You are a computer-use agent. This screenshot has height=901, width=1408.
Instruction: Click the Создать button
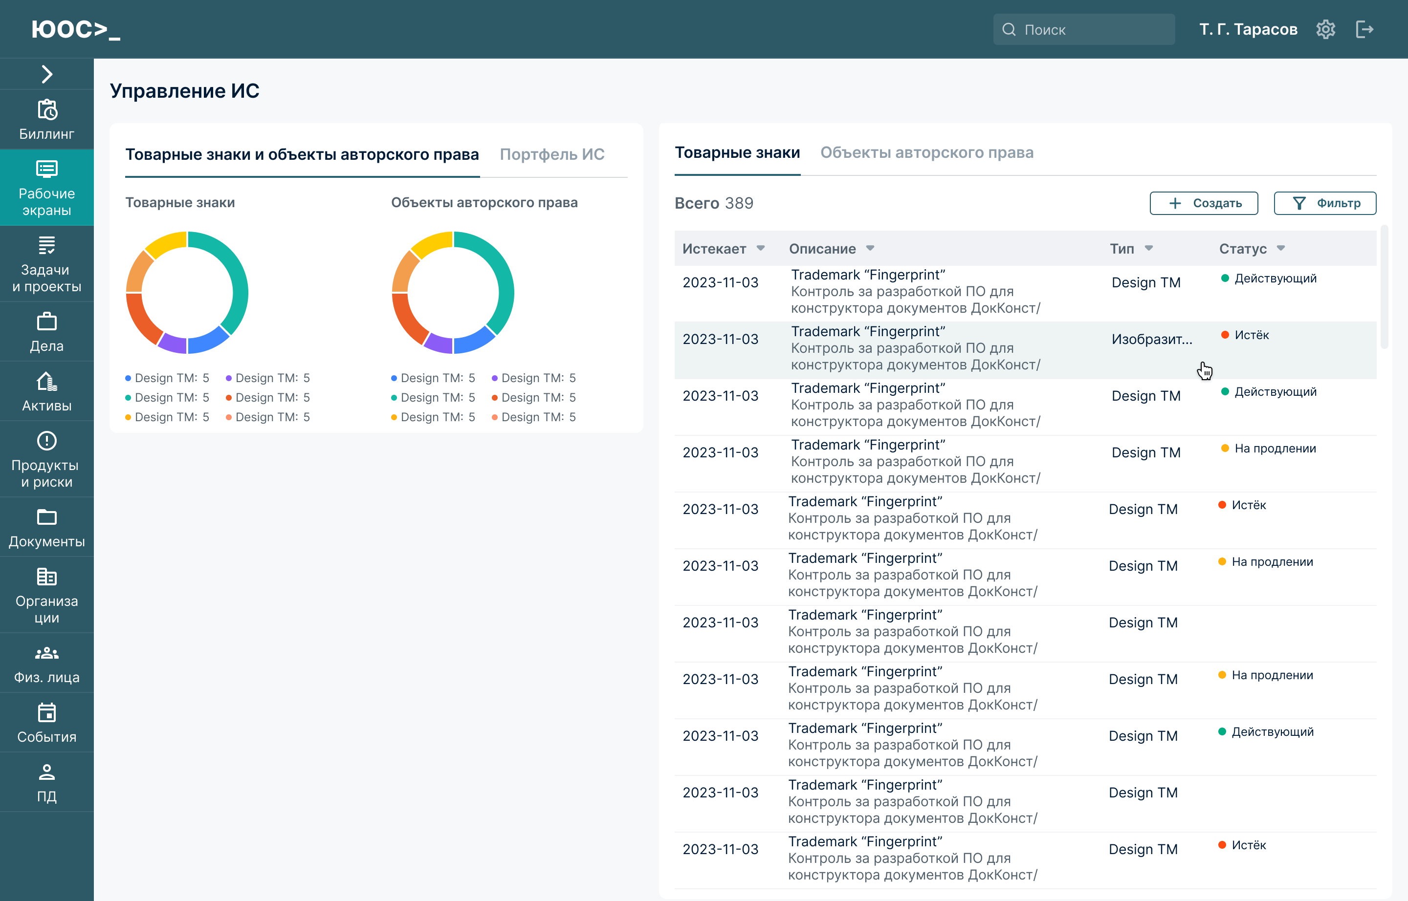(x=1203, y=203)
